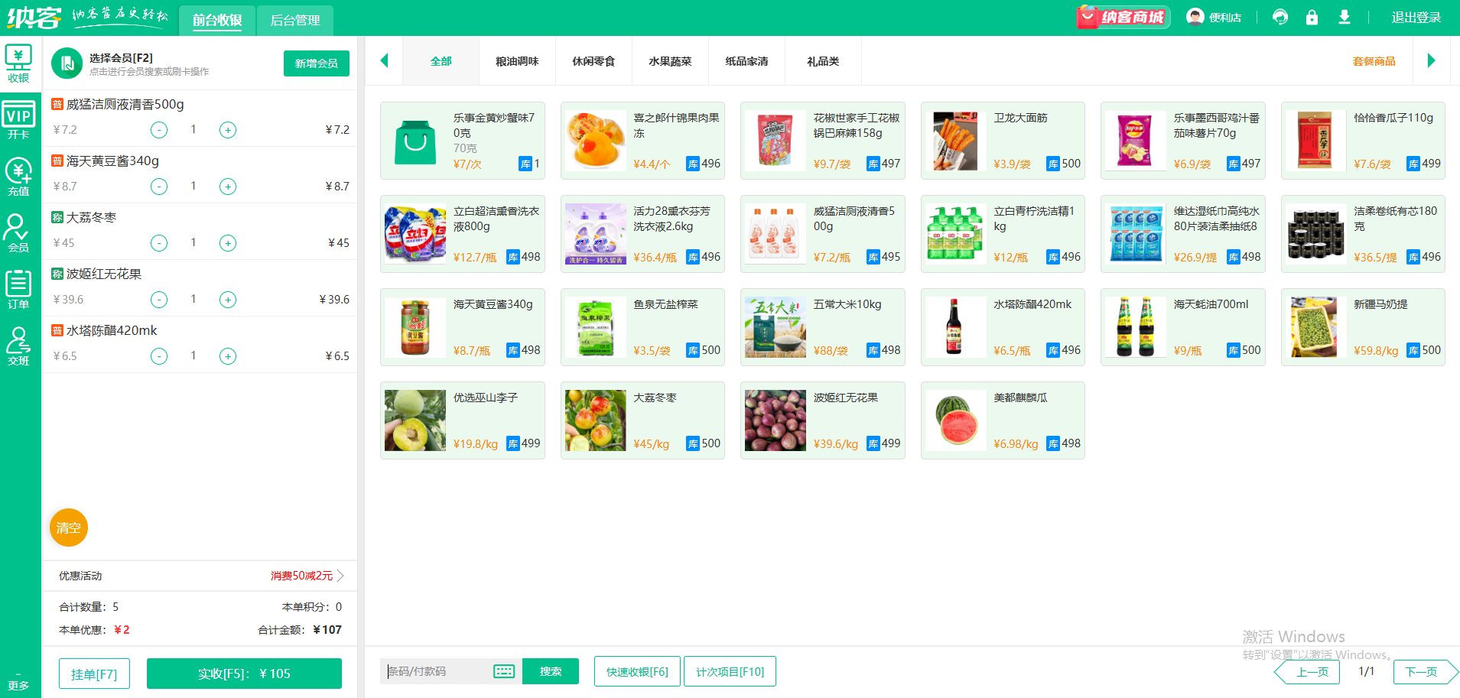Image resolution: width=1460 pixels, height=698 pixels.
Task: Click the customer service headset icon
Action: (1280, 17)
